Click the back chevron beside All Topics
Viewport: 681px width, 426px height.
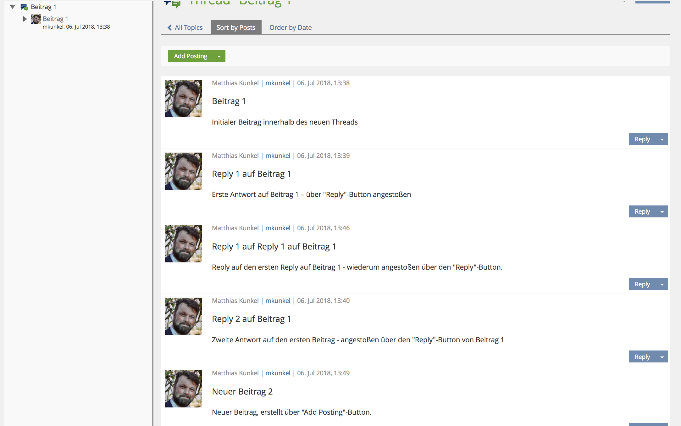[169, 28]
